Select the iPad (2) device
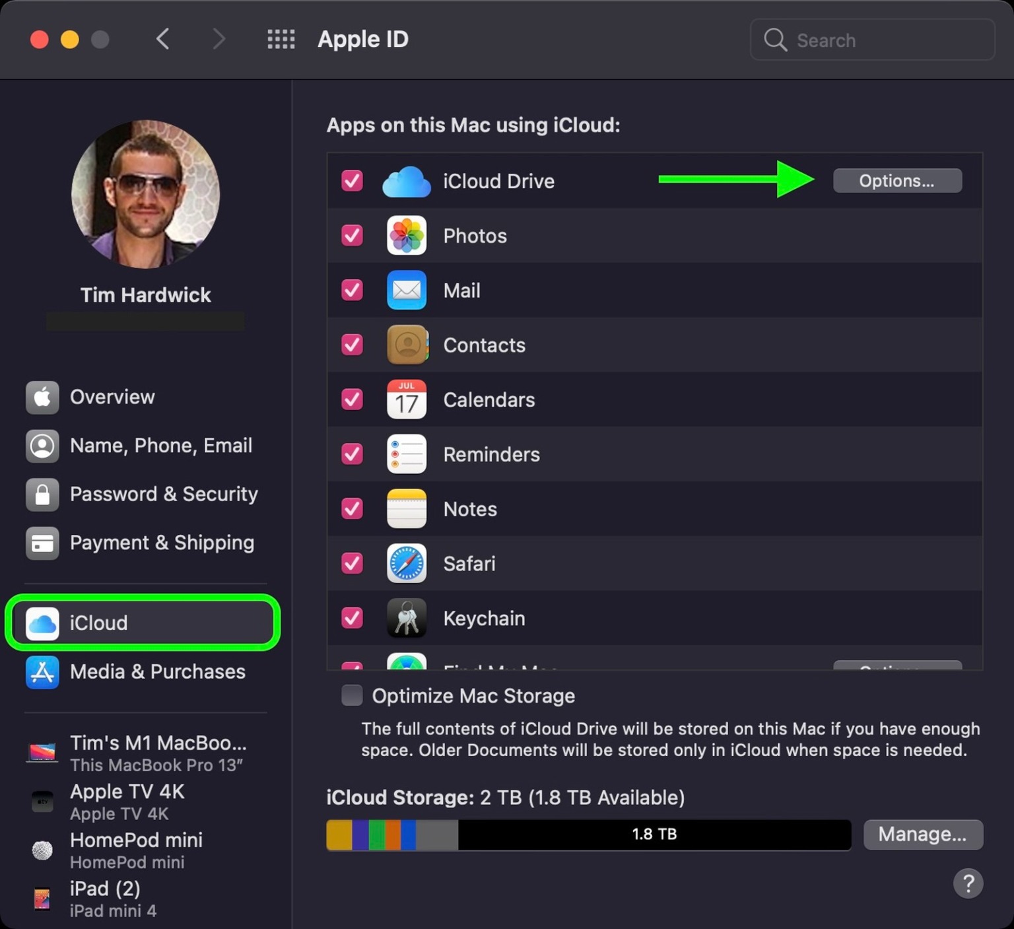 [x=145, y=899]
